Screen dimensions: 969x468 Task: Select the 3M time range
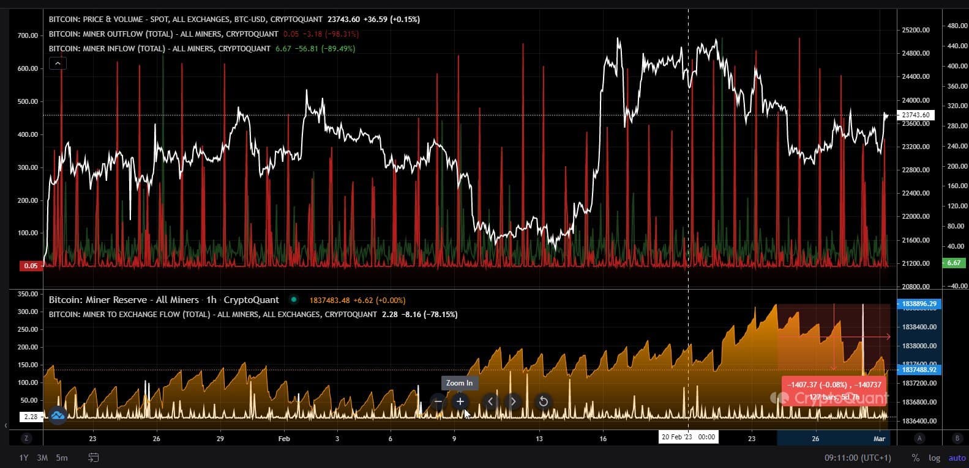click(x=42, y=458)
